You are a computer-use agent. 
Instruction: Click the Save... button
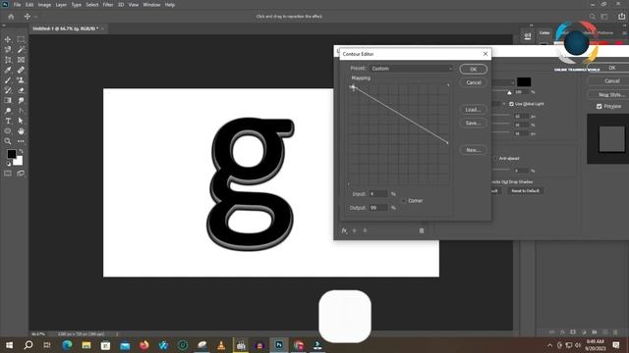474,124
